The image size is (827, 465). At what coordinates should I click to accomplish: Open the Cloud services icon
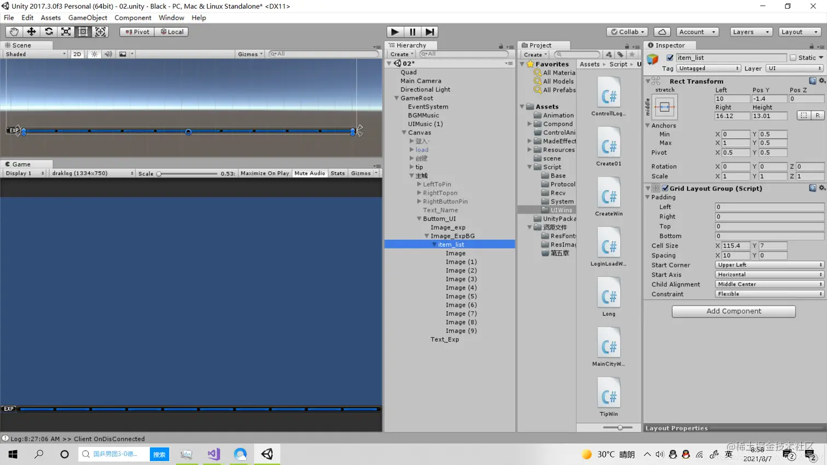coord(662,32)
